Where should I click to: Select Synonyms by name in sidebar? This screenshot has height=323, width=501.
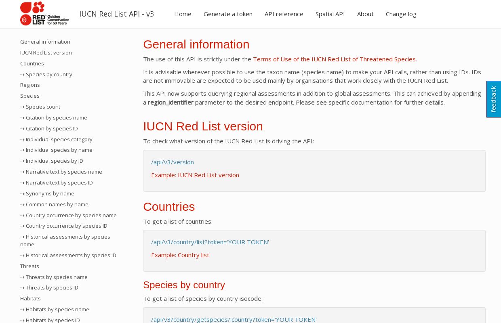[47, 193]
